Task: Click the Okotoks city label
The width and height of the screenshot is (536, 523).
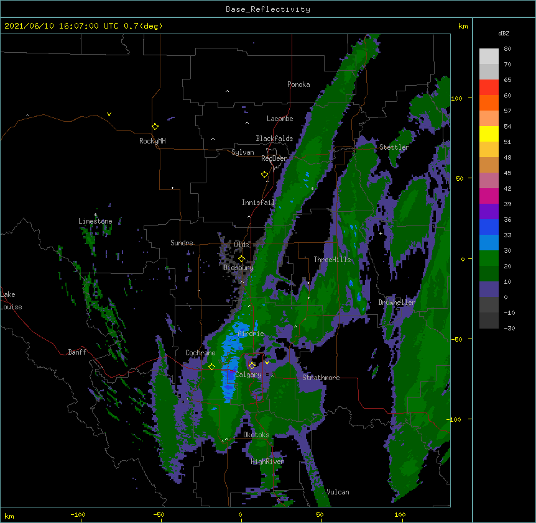Action: [256, 435]
